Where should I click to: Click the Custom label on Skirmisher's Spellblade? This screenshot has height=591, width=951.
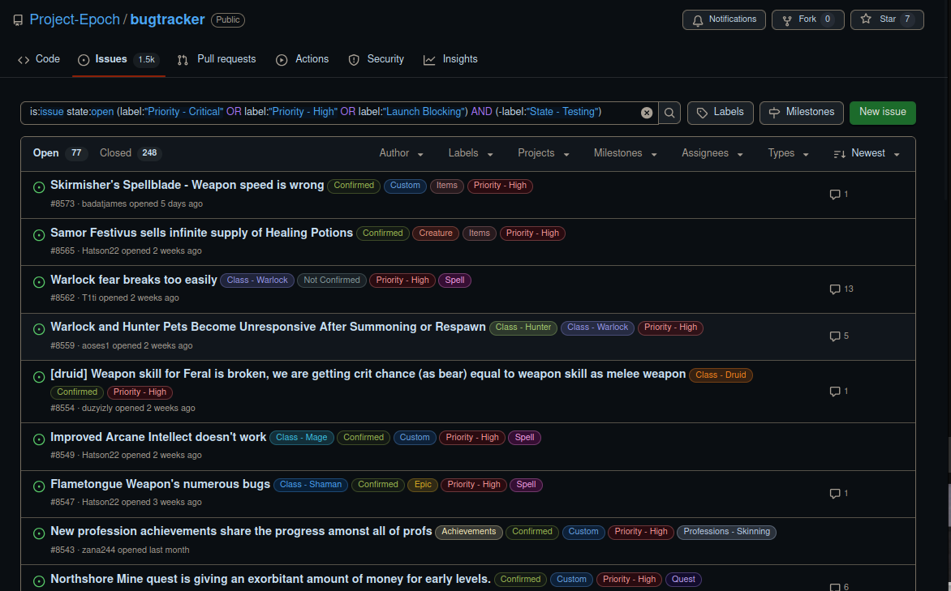click(x=405, y=186)
